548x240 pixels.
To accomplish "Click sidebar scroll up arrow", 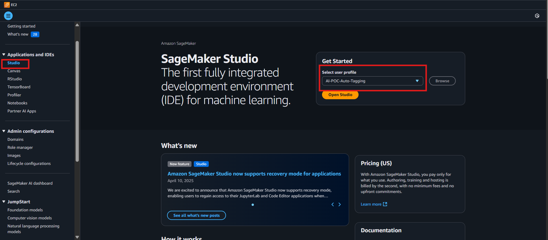I will click(x=77, y=25).
